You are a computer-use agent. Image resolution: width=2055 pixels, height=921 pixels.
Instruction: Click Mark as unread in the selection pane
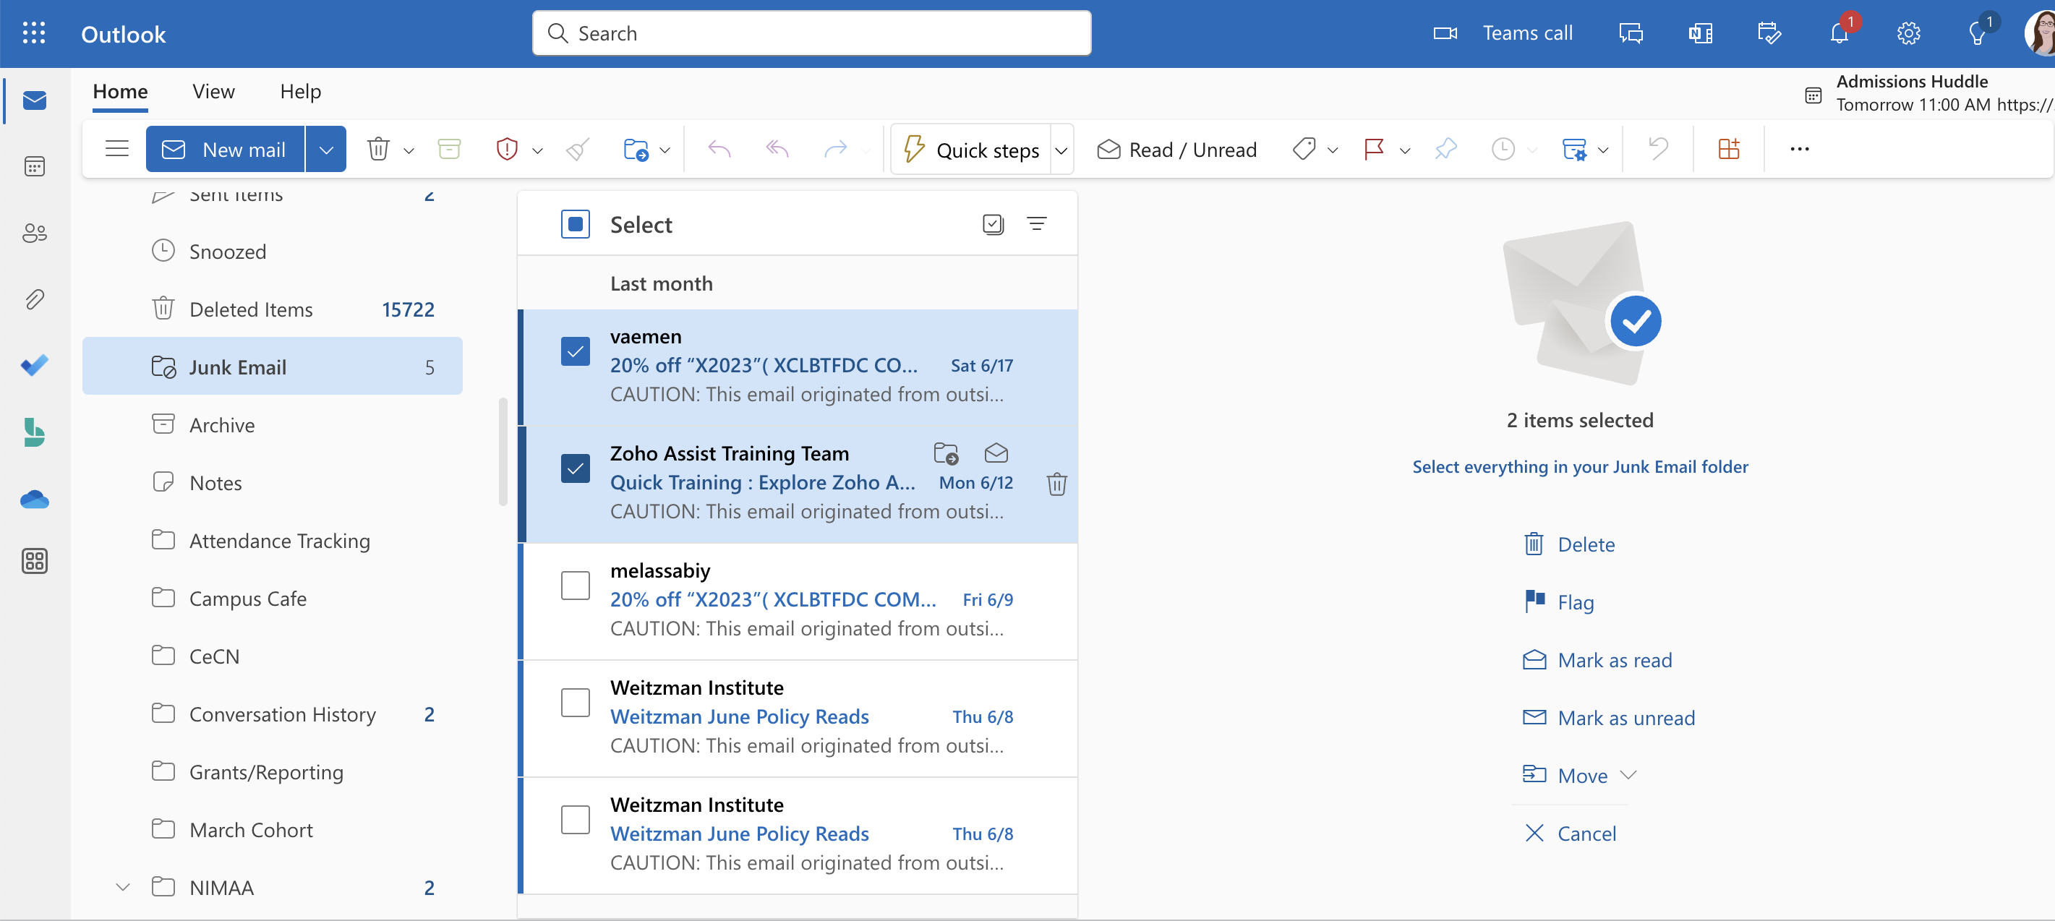1625,718
